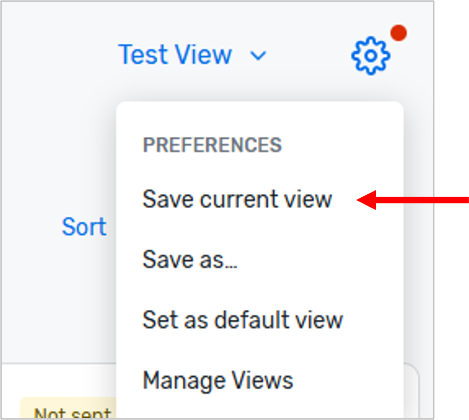Open the view selector labeled Test View
The width and height of the screenshot is (469, 420).
point(176,54)
